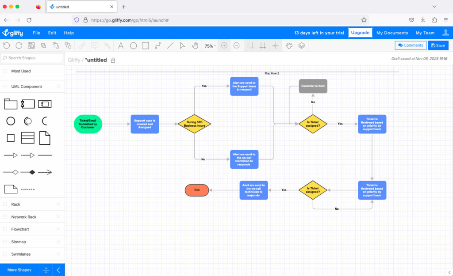The height and width of the screenshot is (276, 453).
Task: Select the Text tool
Action: click(x=121, y=45)
